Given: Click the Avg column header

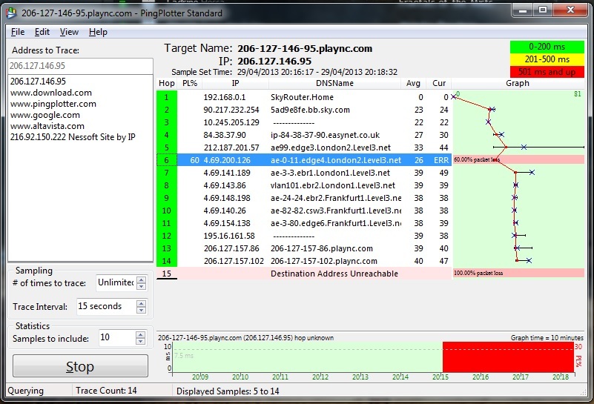Looking at the screenshot, I should pyautogui.click(x=413, y=83).
